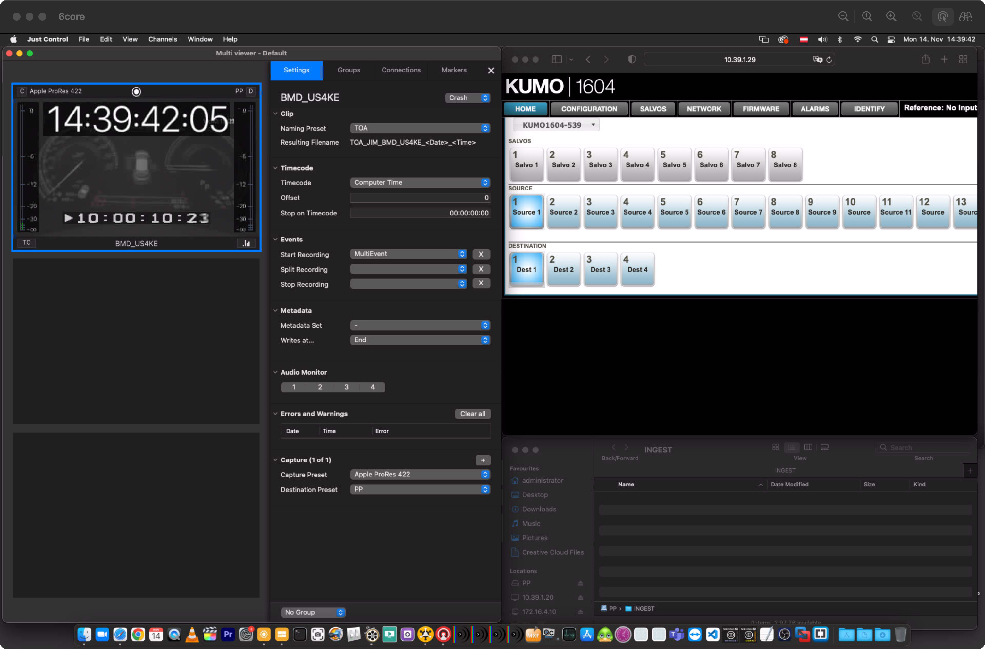Switch to the Groups tab
Screen dimensions: 985x649
coord(349,70)
